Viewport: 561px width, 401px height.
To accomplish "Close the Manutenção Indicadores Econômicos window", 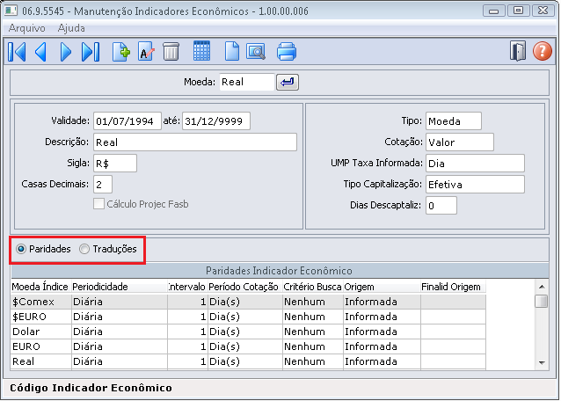I will [543, 11].
